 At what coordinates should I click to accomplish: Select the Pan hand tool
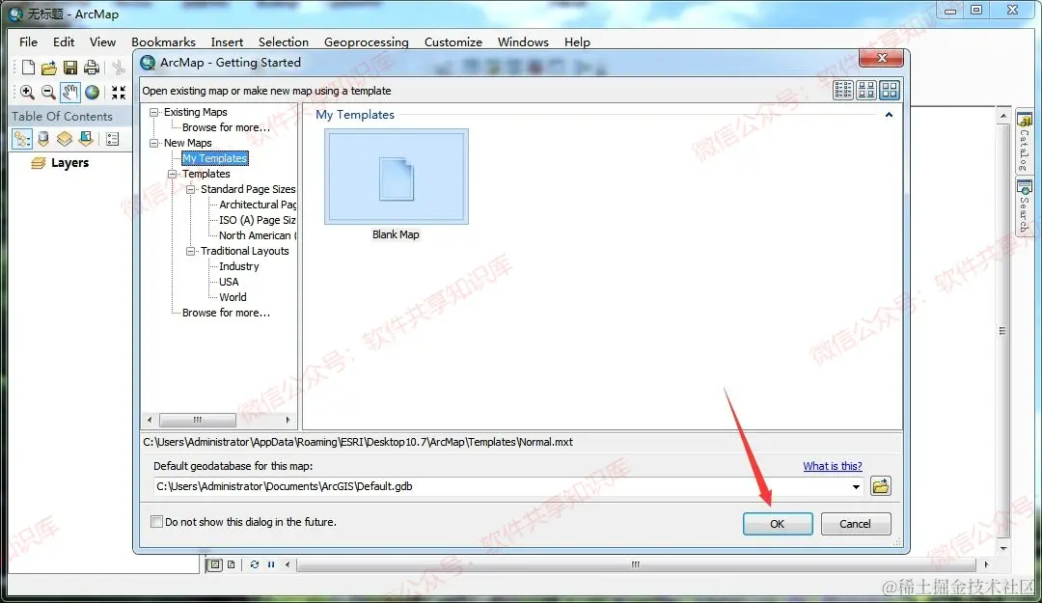[x=70, y=92]
